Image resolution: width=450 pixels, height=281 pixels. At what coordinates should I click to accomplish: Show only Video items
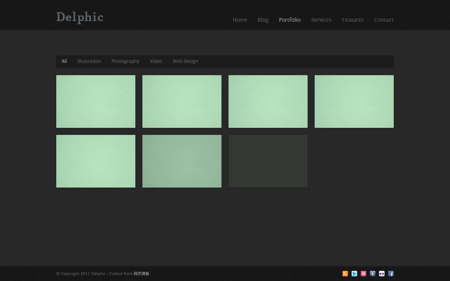click(156, 61)
